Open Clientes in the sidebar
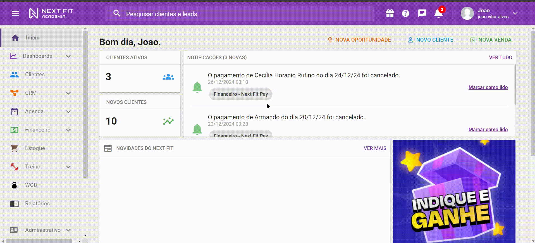The width and height of the screenshot is (535, 243). coord(42,75)
